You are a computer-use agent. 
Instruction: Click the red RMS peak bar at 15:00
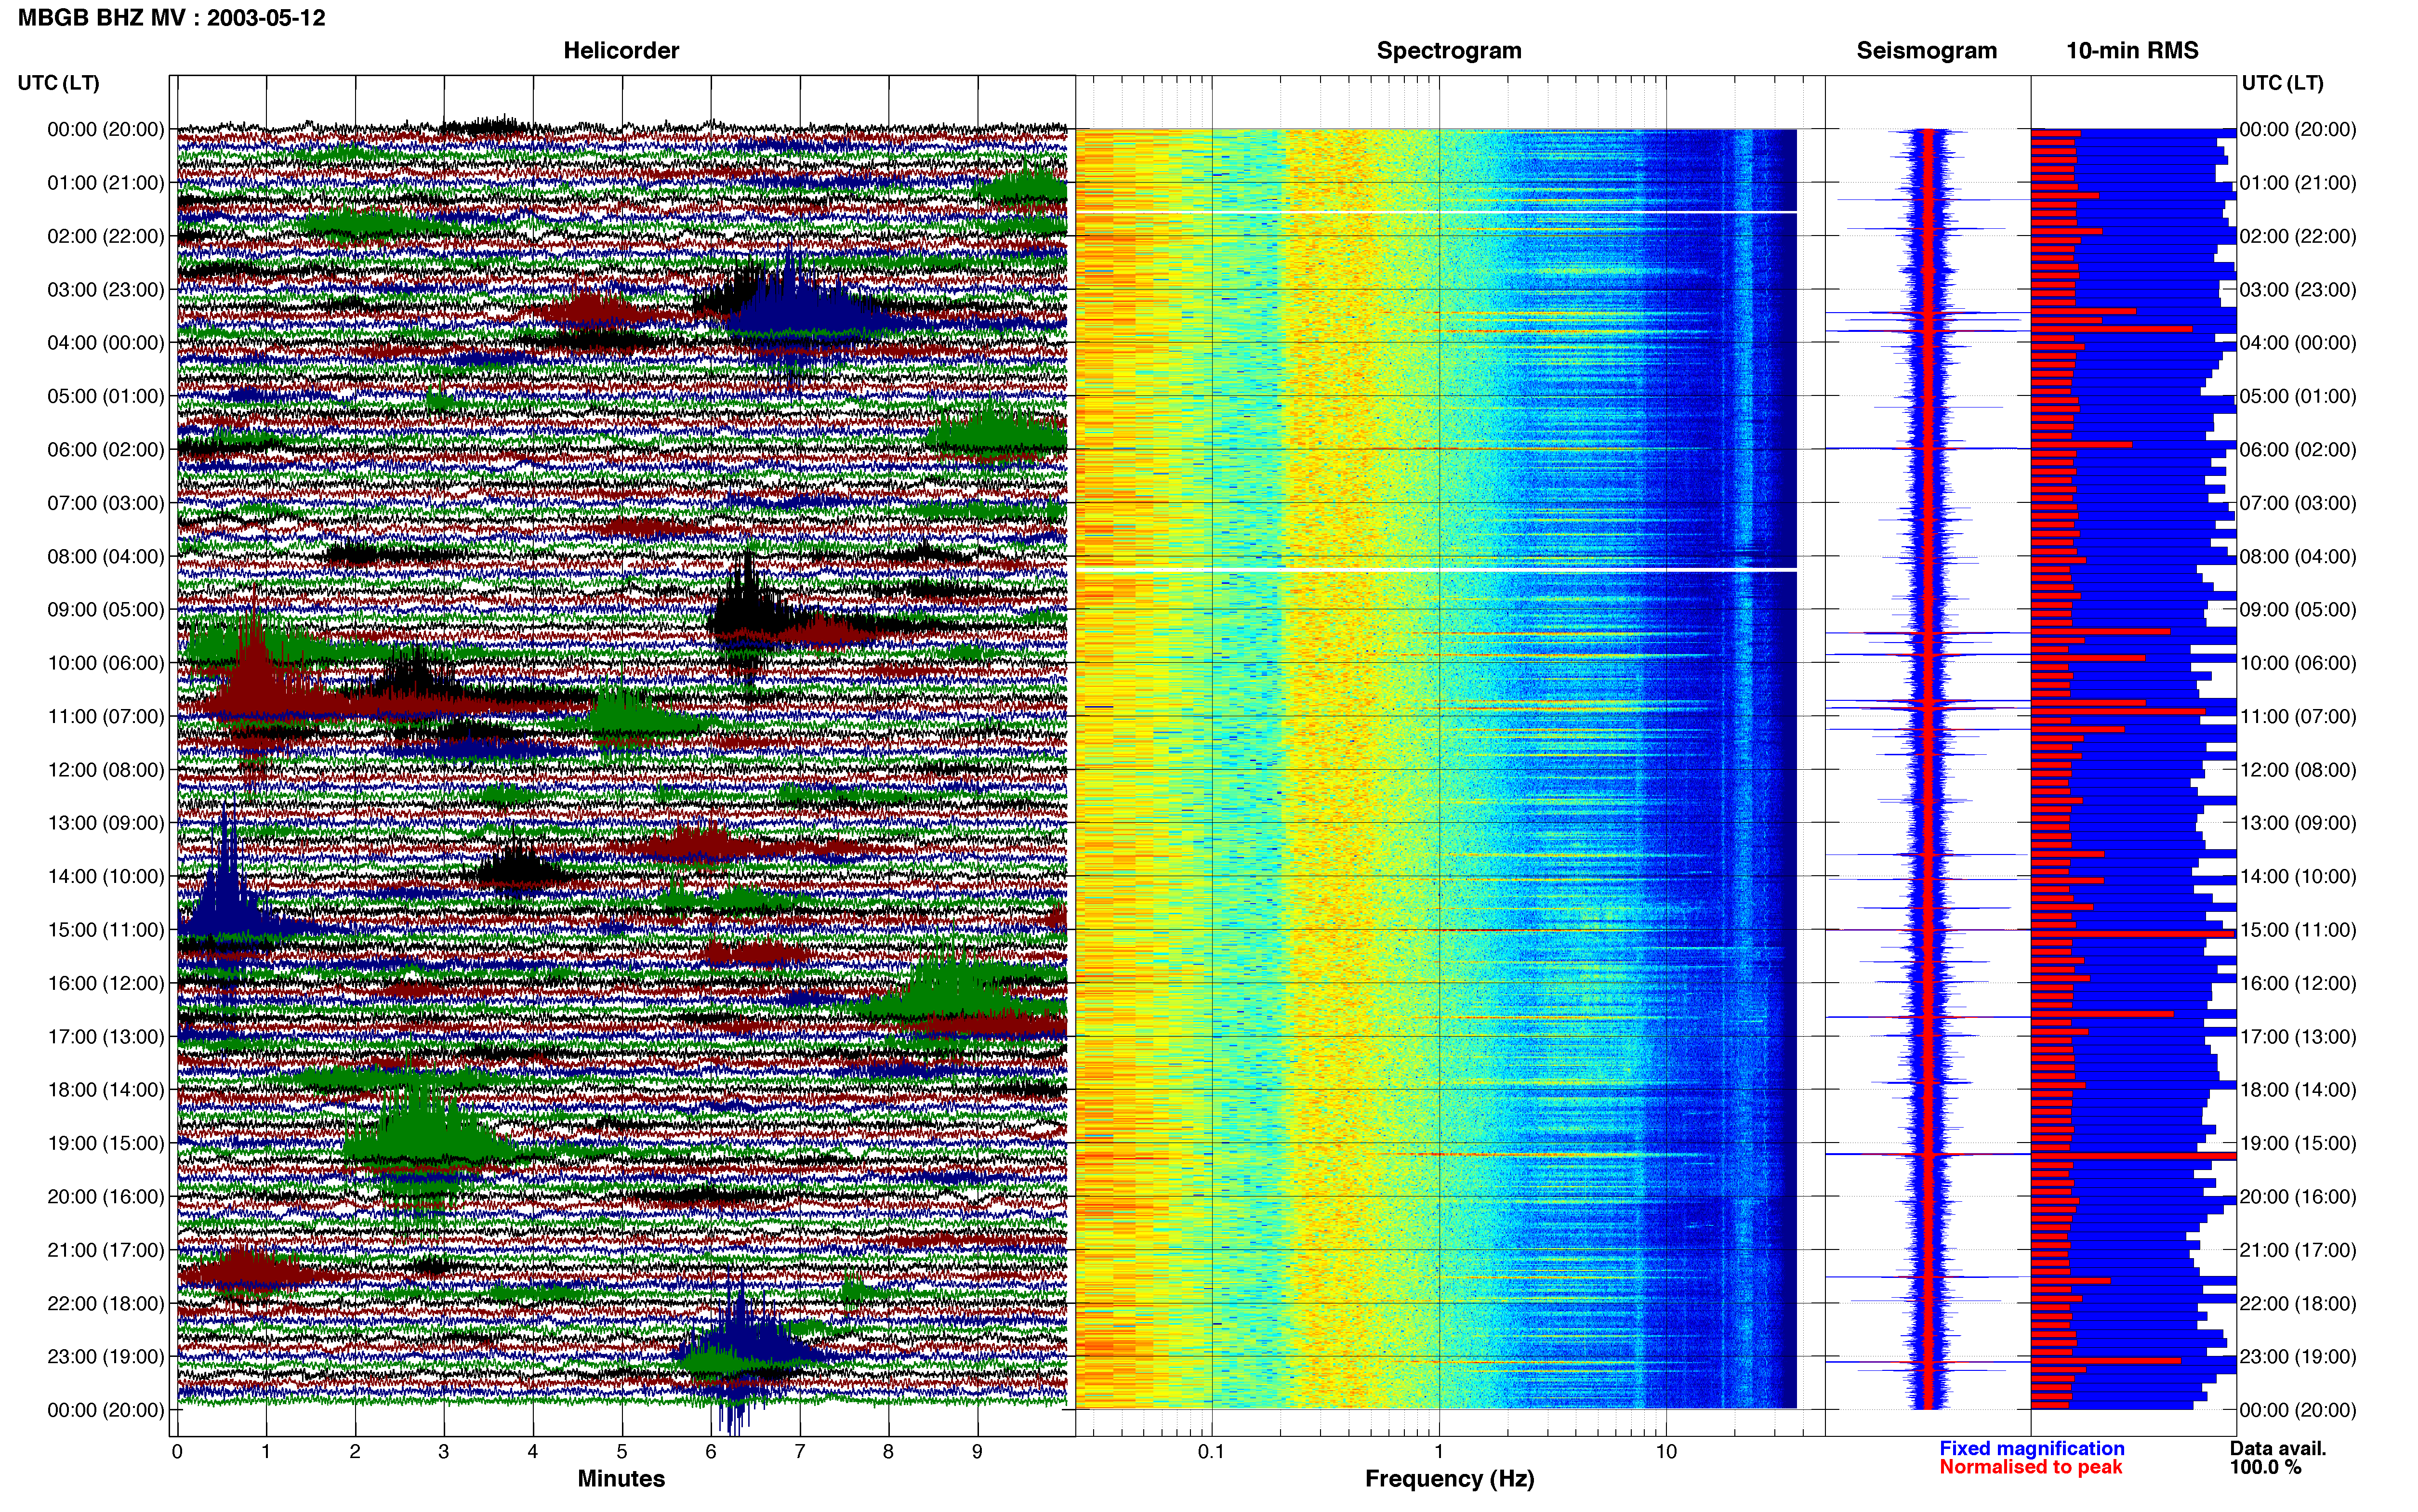[x=2133, y=934]
